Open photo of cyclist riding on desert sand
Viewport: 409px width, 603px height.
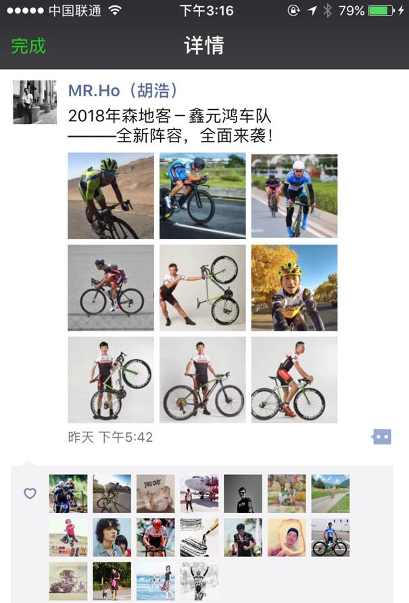pos(111,196)
